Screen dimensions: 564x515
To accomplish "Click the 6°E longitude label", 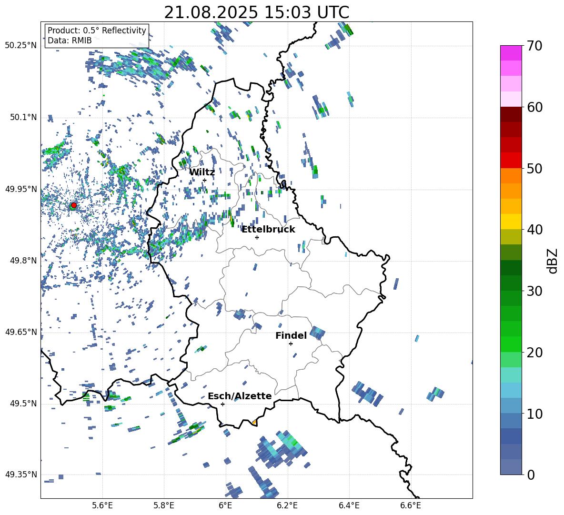I will pos(225,505).
